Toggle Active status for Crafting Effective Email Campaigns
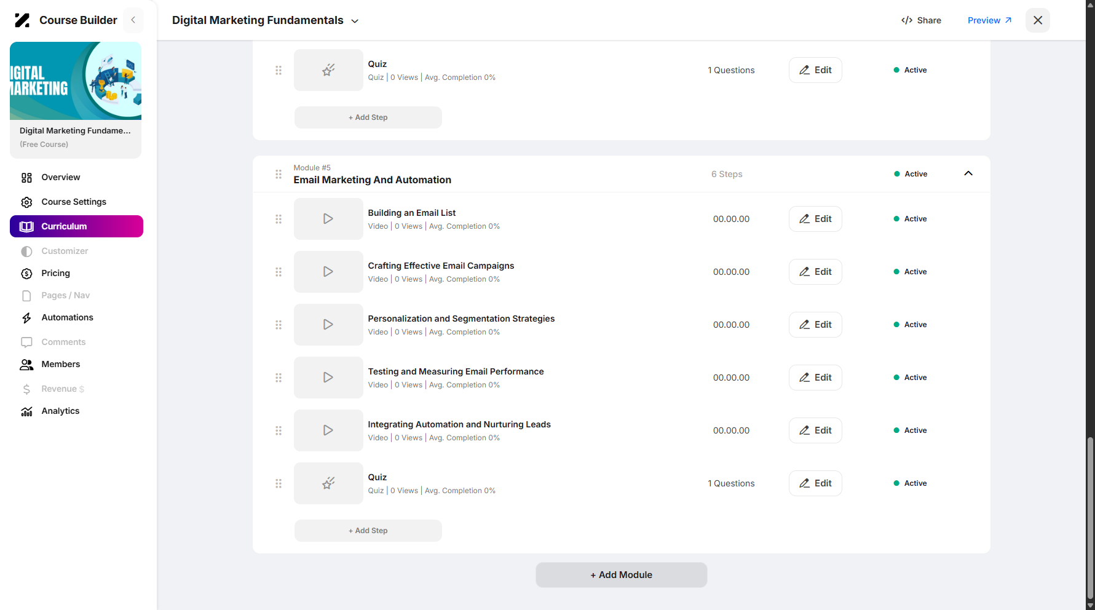The image size is (1095, 610). pyautogui.click(x=910, y=272)
